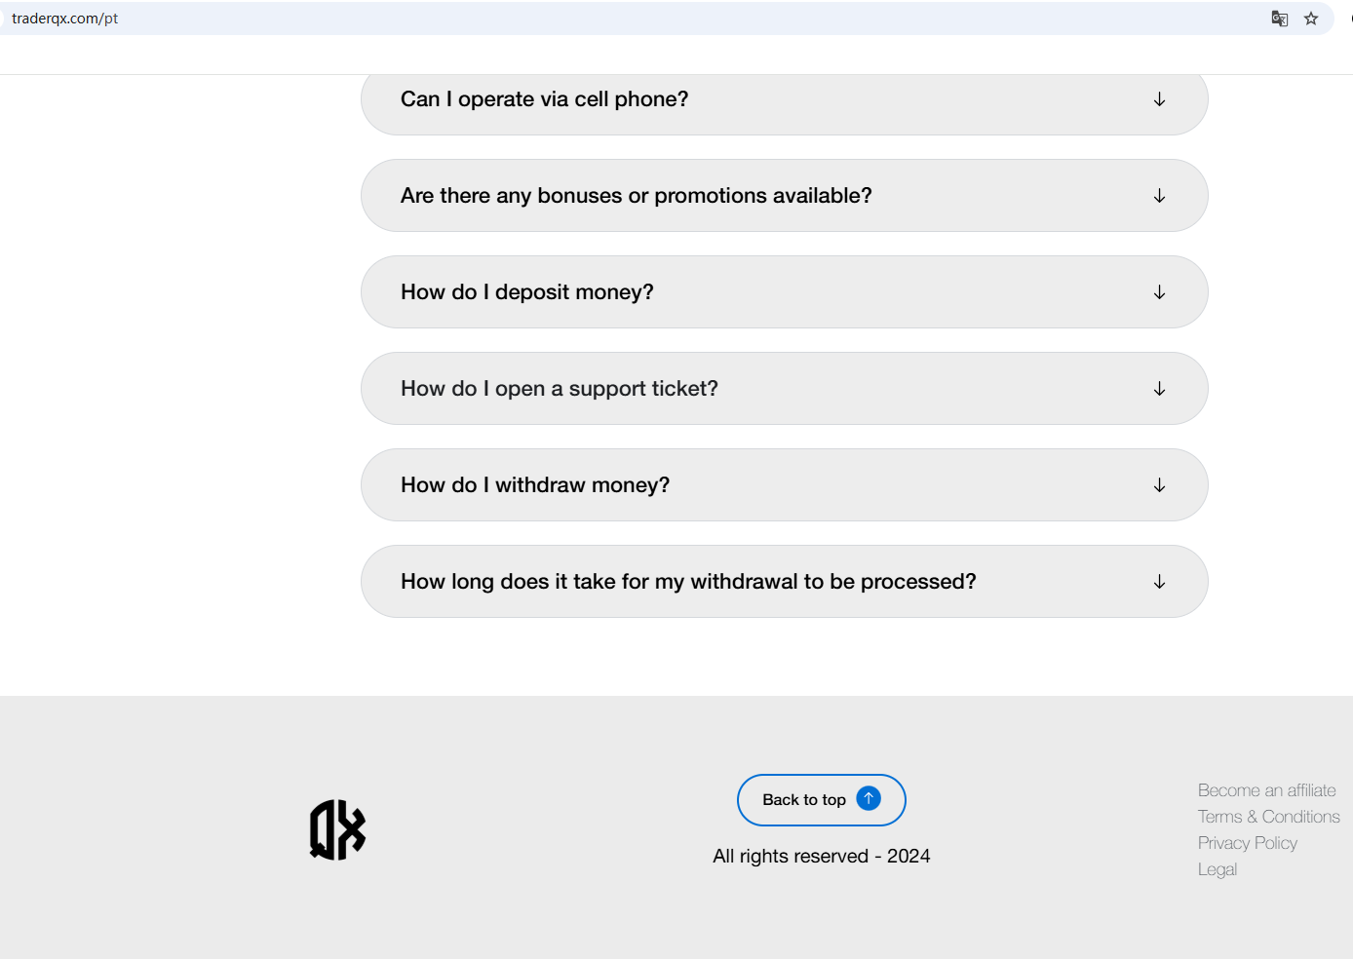Open "How do I deposit money?" accordion

pyautogui.click(x=527, y=292)
